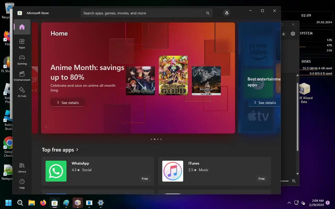The image size is (335, 209).
Task: Click the iTunes app icon
Action: pyautogui.click(x=173, y=171)
